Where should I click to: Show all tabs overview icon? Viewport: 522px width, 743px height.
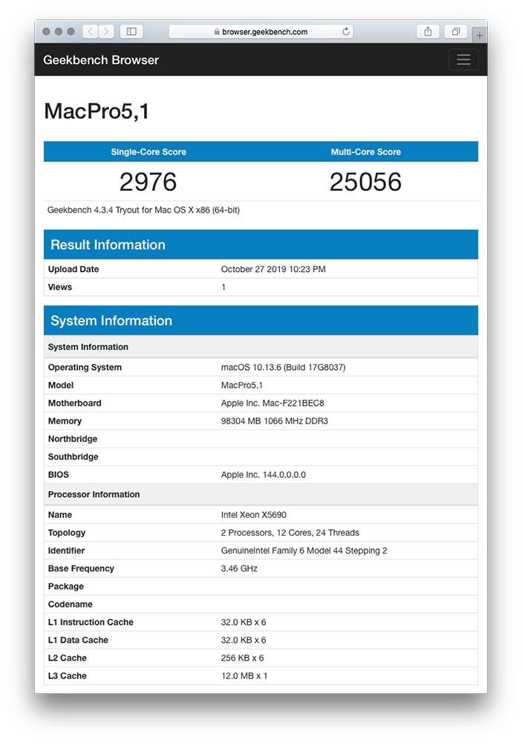click(x=455, y=31)
